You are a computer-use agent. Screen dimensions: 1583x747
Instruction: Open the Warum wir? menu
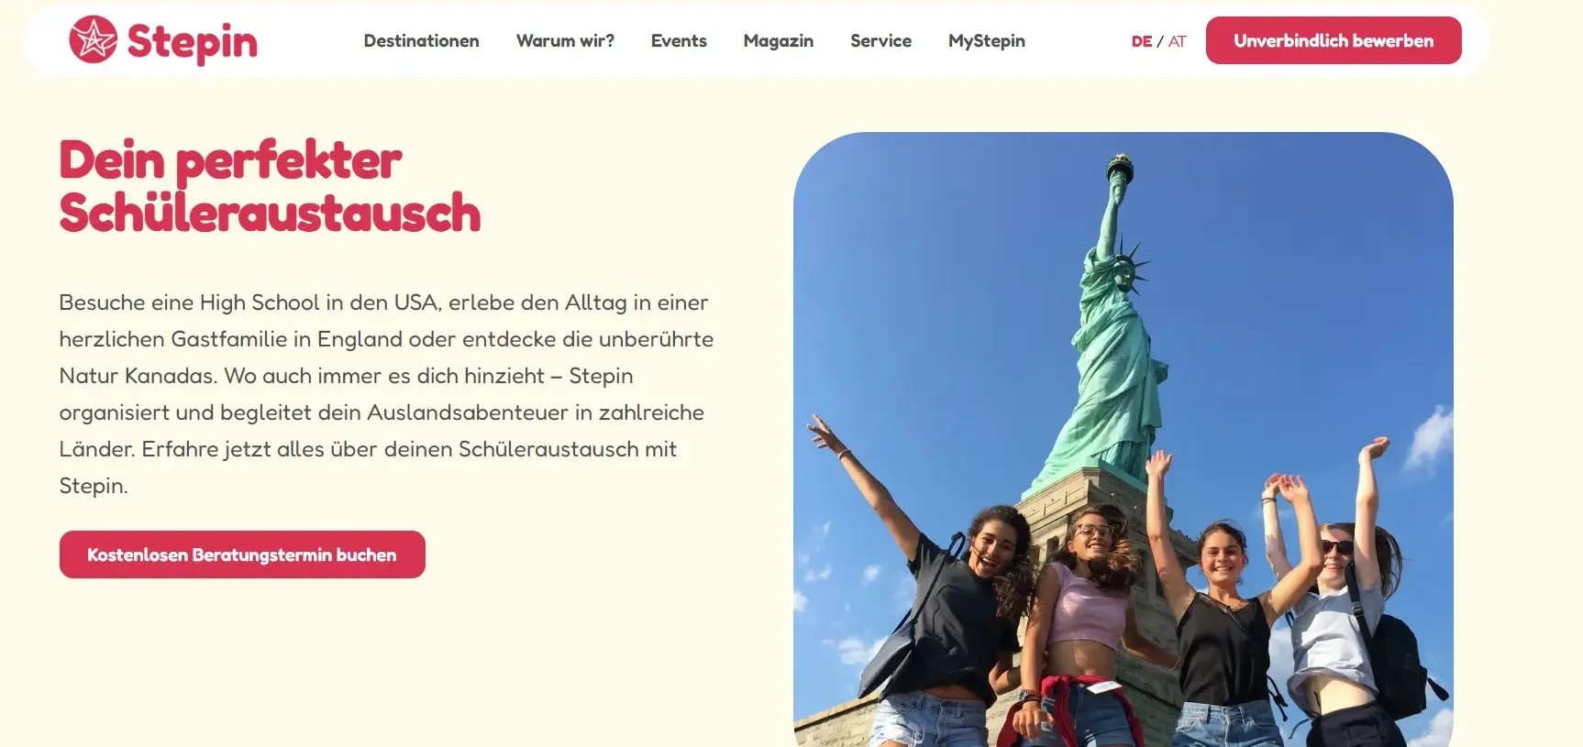click(x=565, y=40)
